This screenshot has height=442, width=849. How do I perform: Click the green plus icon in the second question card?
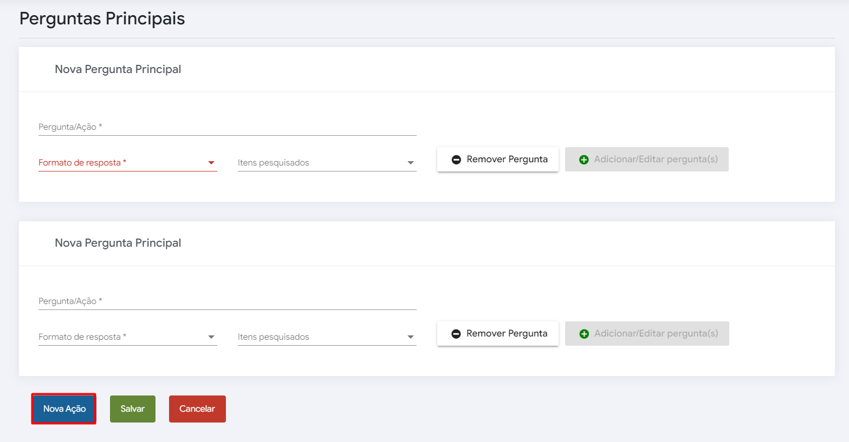tap(584, 334)
